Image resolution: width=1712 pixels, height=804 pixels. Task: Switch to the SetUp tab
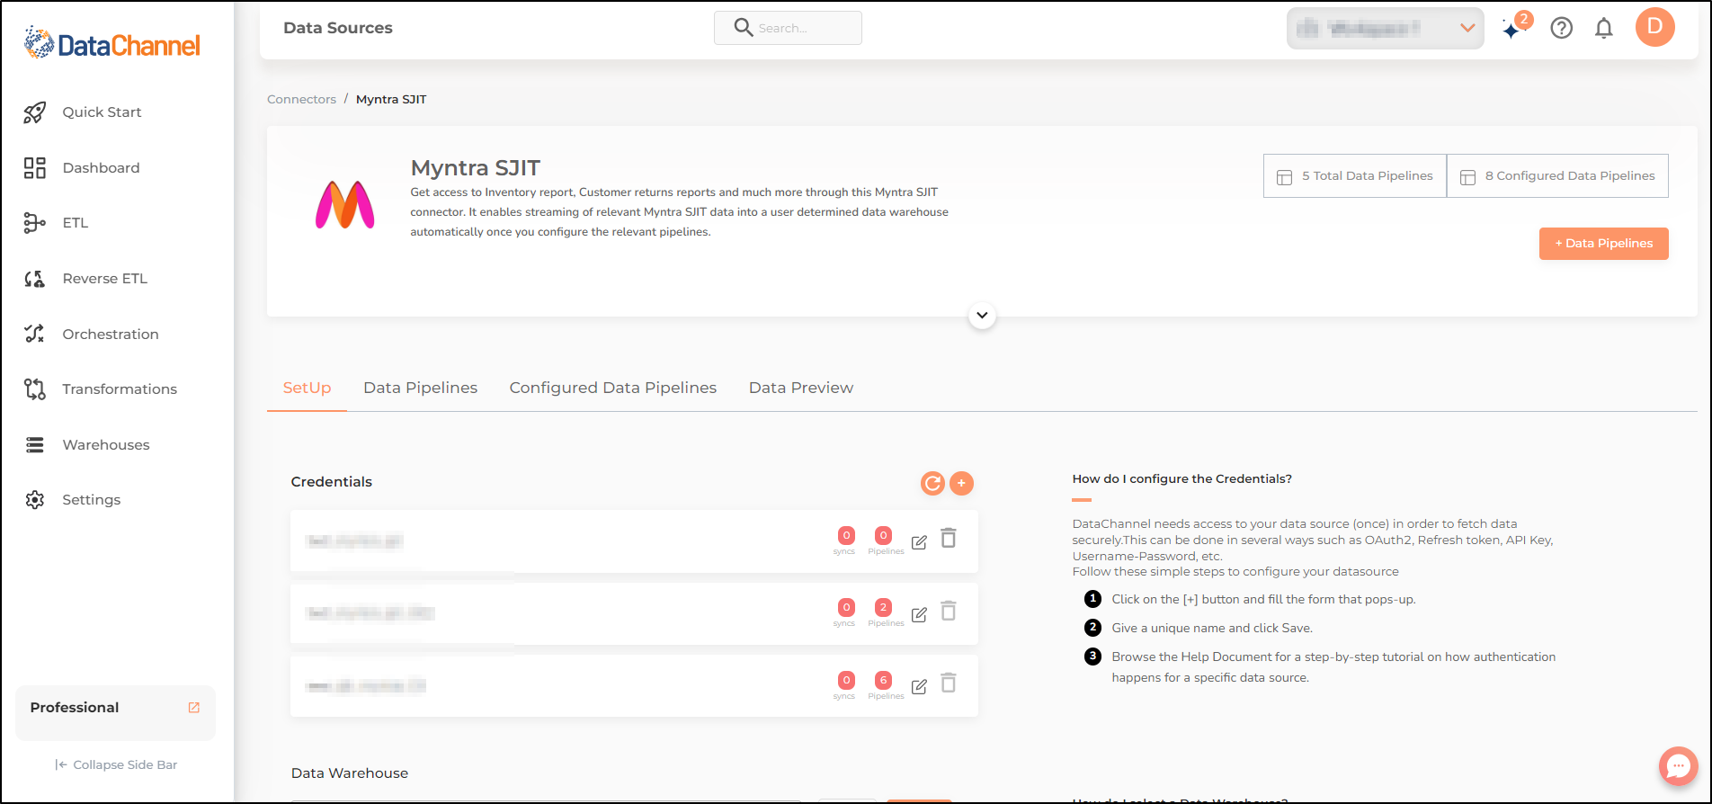[307, 388]
